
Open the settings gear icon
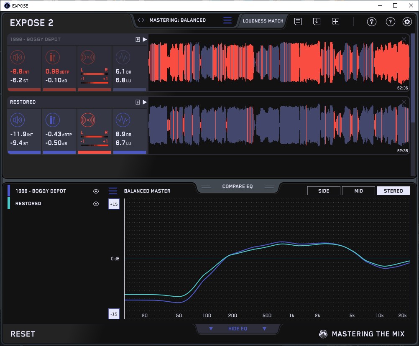click(x=407, y=22)
